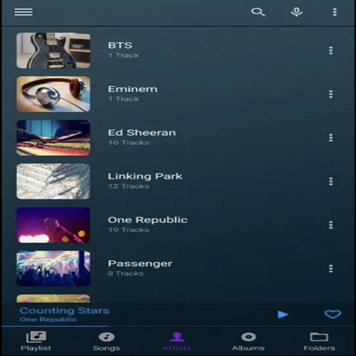This screenshot has width=356, height=356.
Task: Favorite the current song with heart icon
Action: pyautogui.click(x=333, y=314)
